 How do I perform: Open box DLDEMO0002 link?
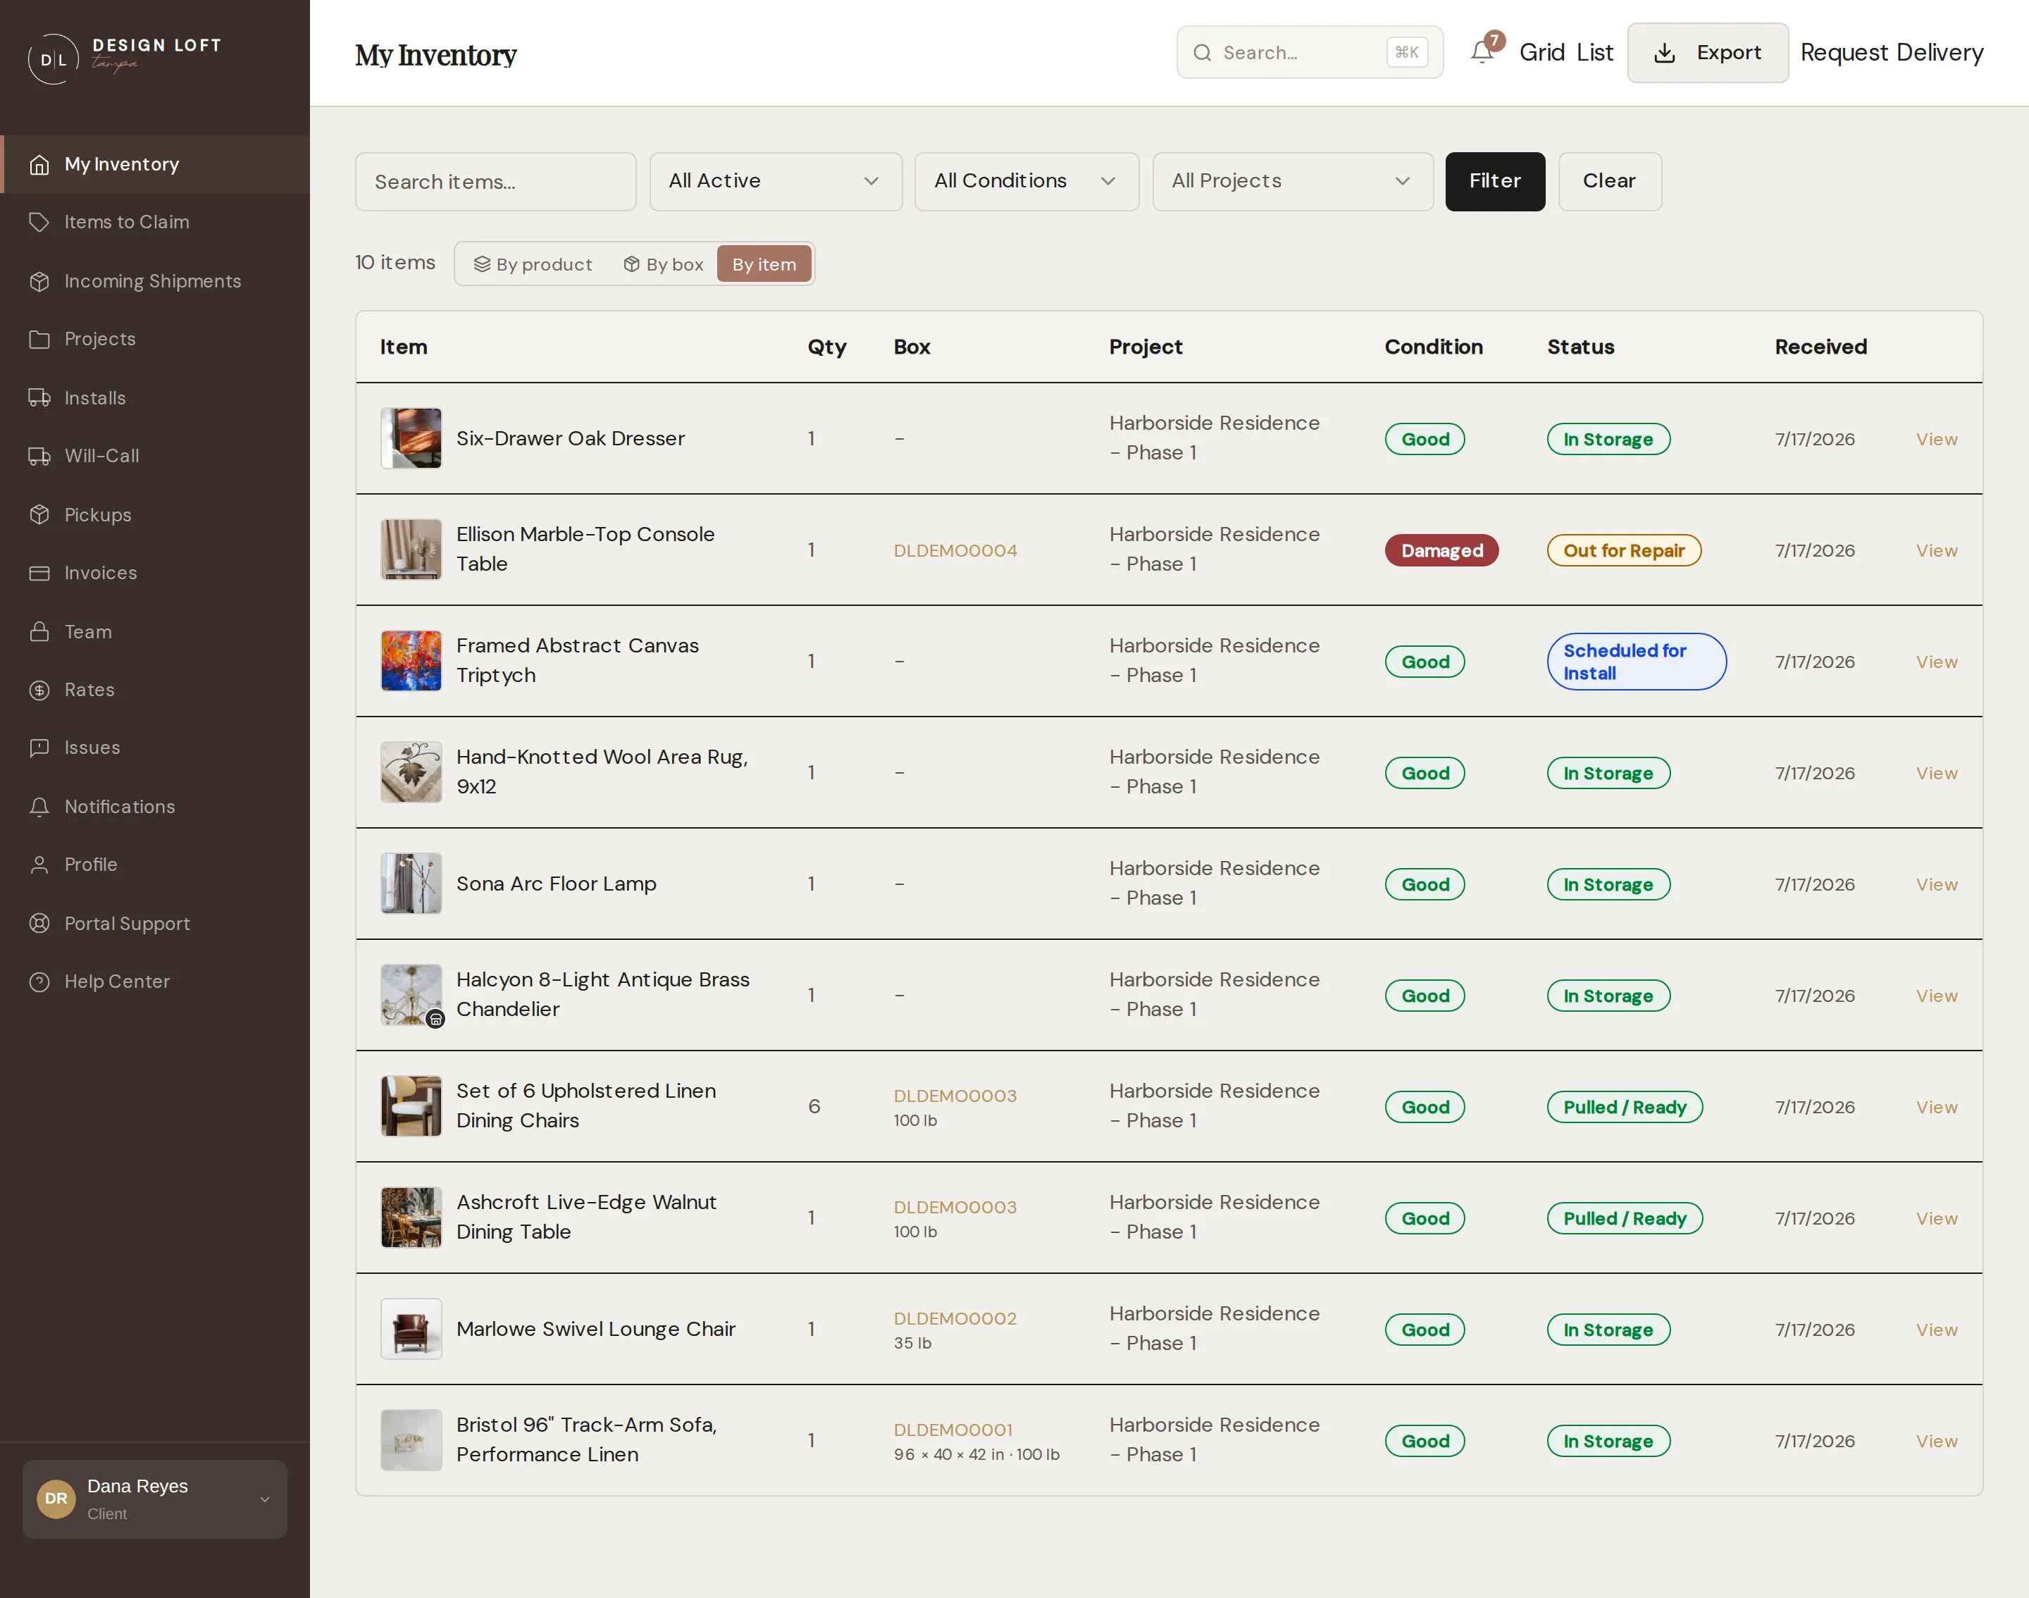(955, 1318)
